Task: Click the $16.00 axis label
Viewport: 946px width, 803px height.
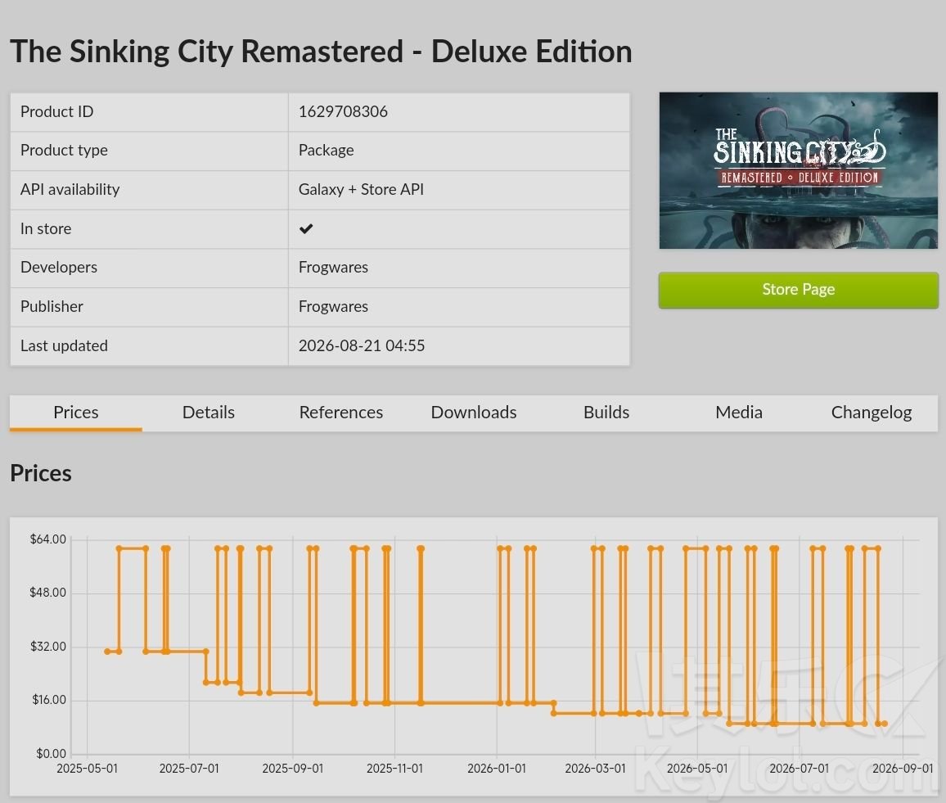Action: click(x=49, y=700)
